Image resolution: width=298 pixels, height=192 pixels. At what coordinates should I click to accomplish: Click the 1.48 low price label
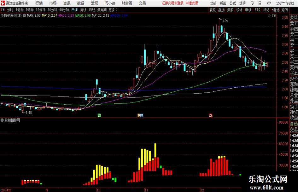point(29,113)
